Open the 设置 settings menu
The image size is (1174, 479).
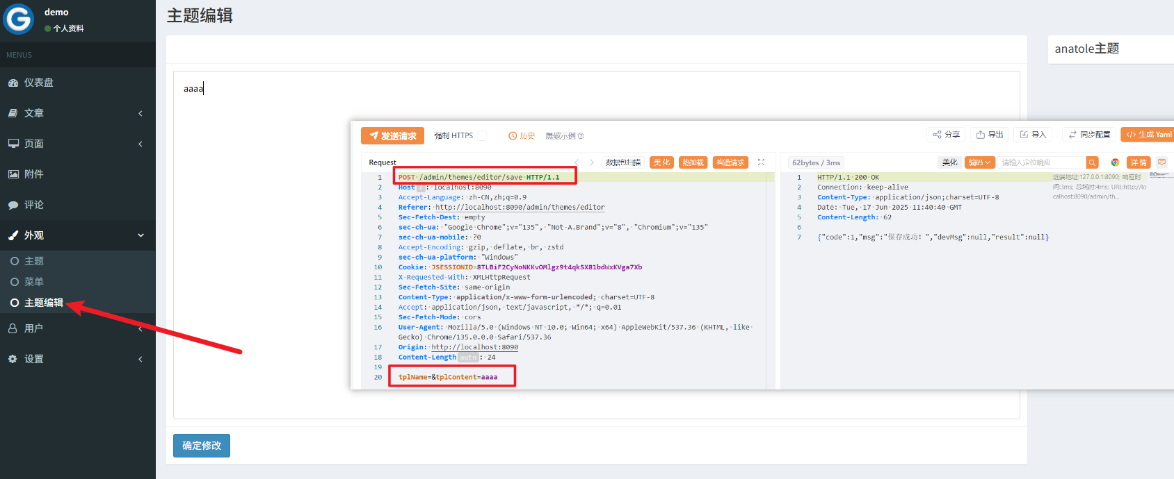[x=33, y=359]
